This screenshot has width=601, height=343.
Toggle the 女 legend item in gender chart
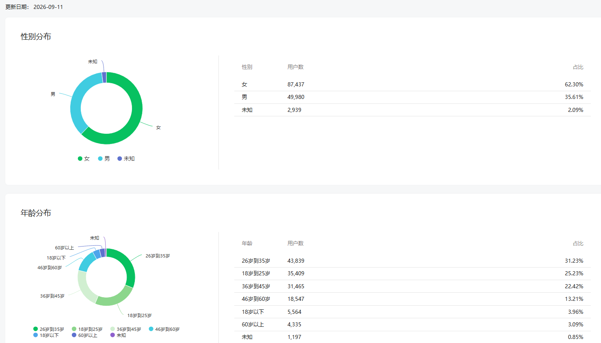tap(84, 159)
